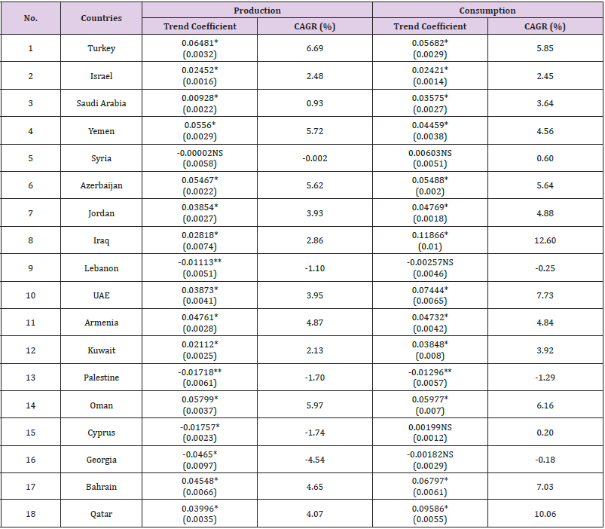
Task: Select UAE's consumption CAGR 7.73
Action: coord(545,295)
